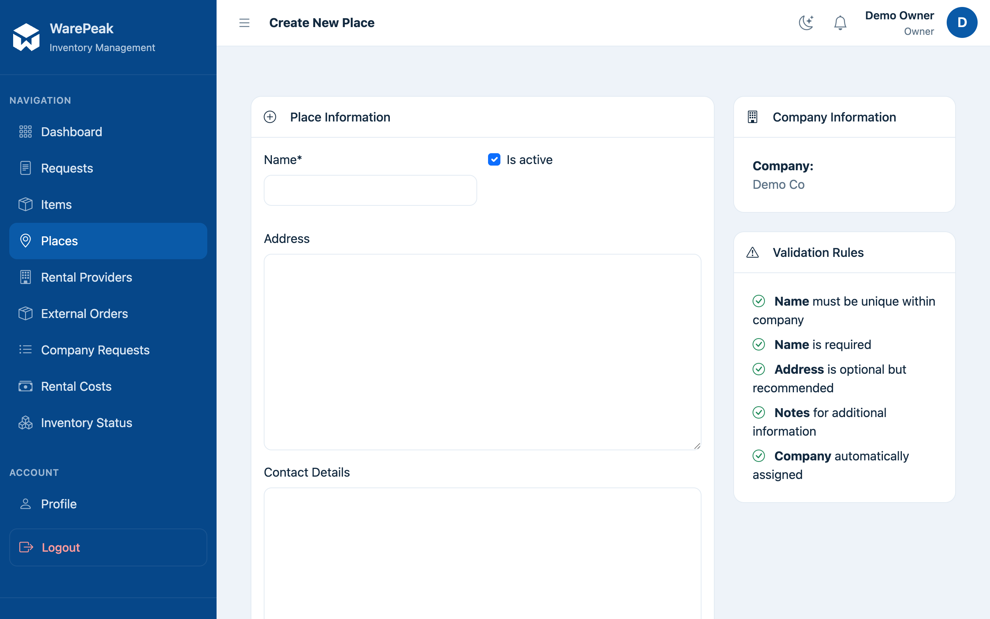Click the Rental Costs cash icon
This screenshot has width=990, height=619.
pos(26,386)
